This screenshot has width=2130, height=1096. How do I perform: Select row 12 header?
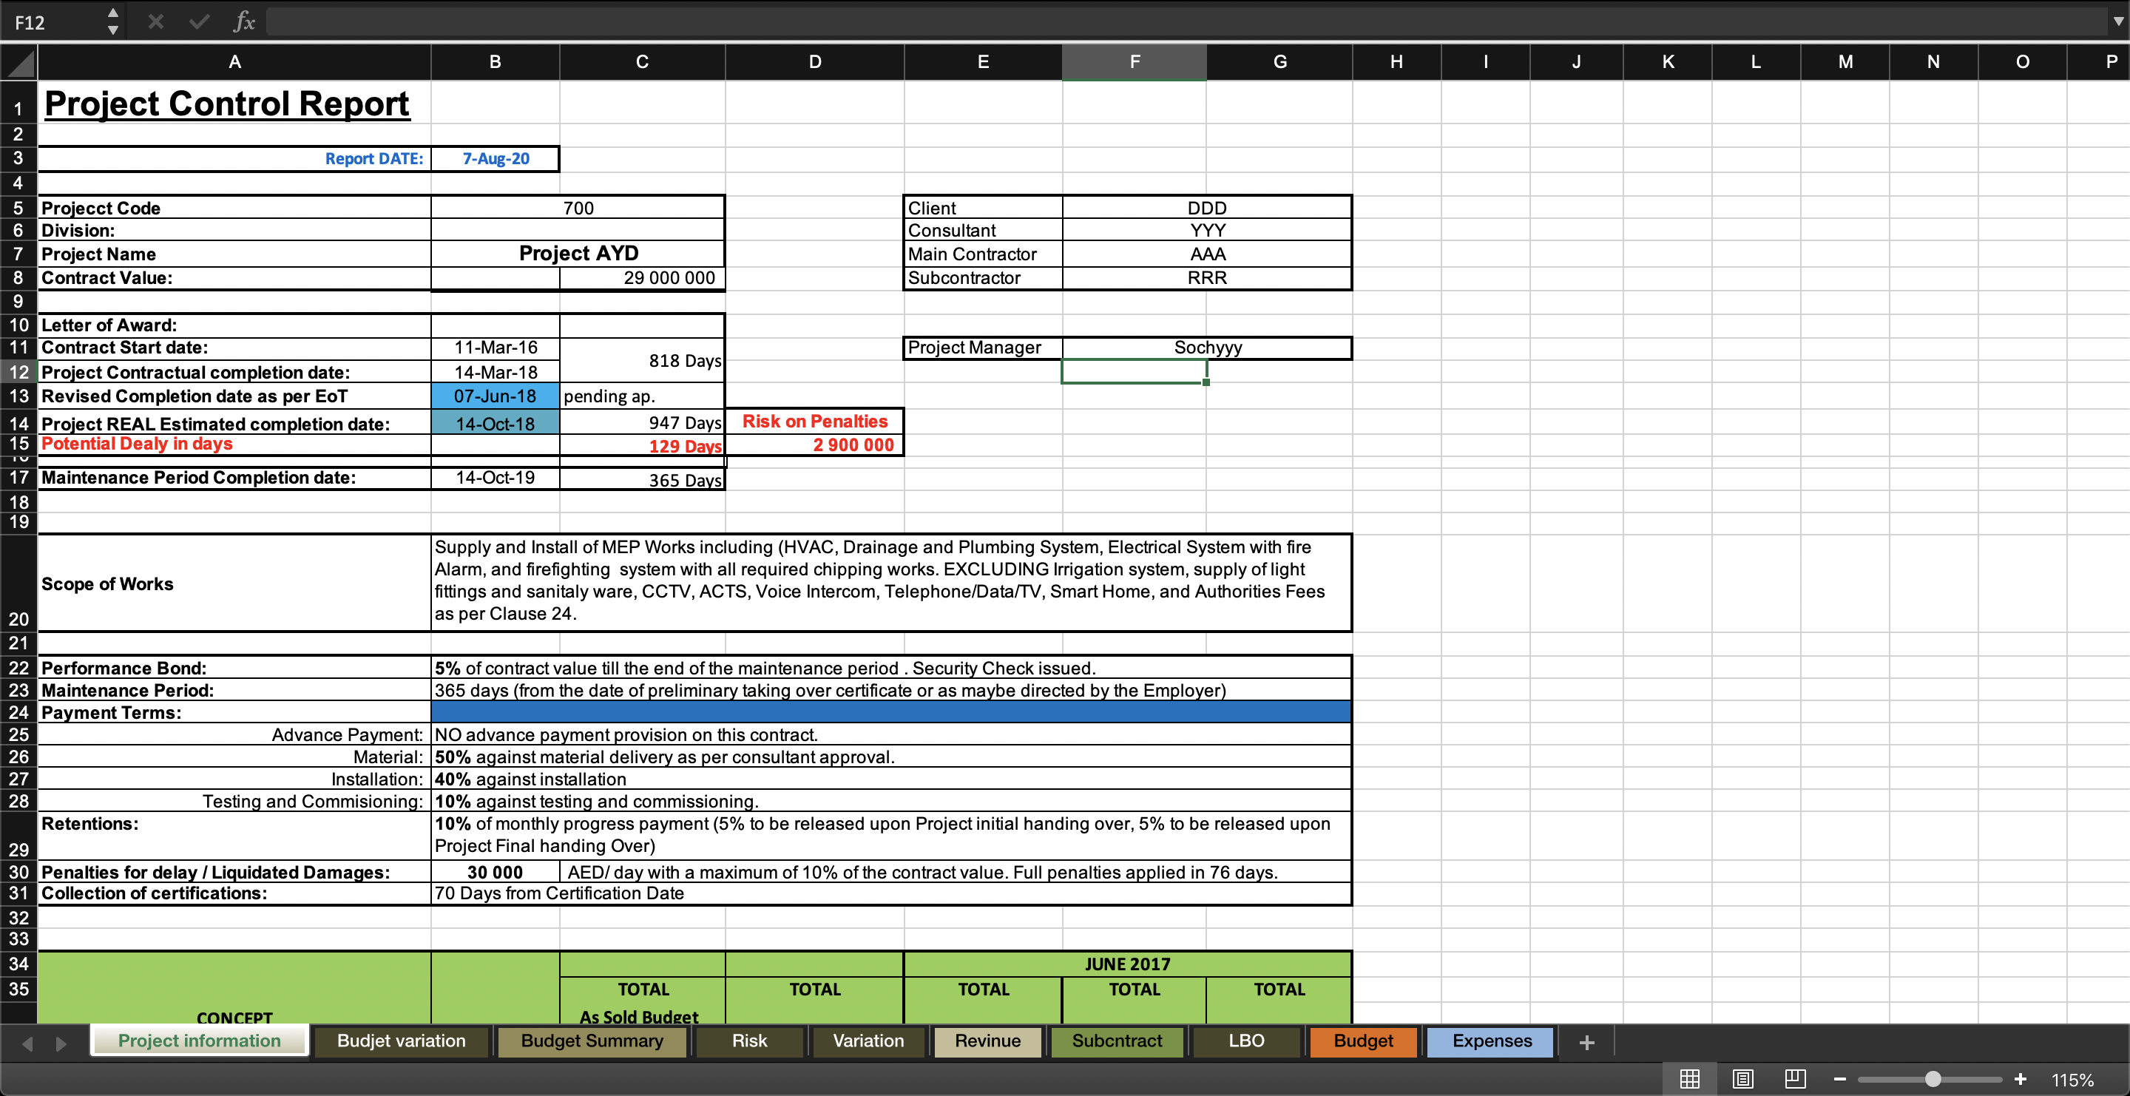[19, 372]
